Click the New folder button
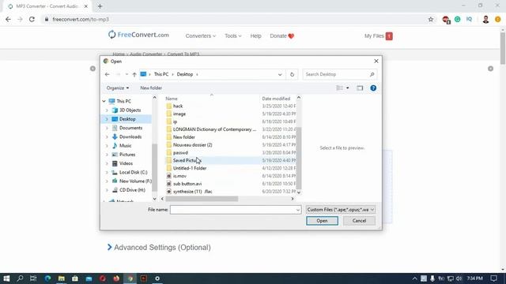The width and height of the screenshot is (506, 284). [151, 88]
